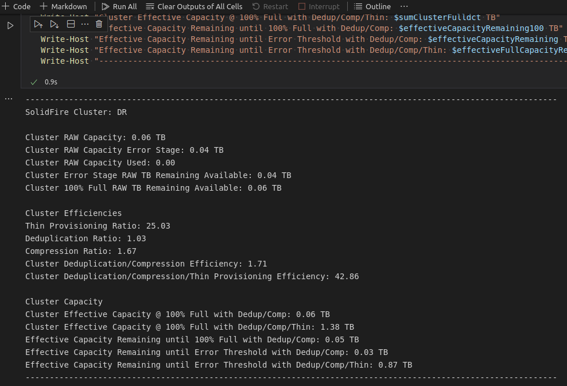Delete the cell with trash icon

(99, 24)
